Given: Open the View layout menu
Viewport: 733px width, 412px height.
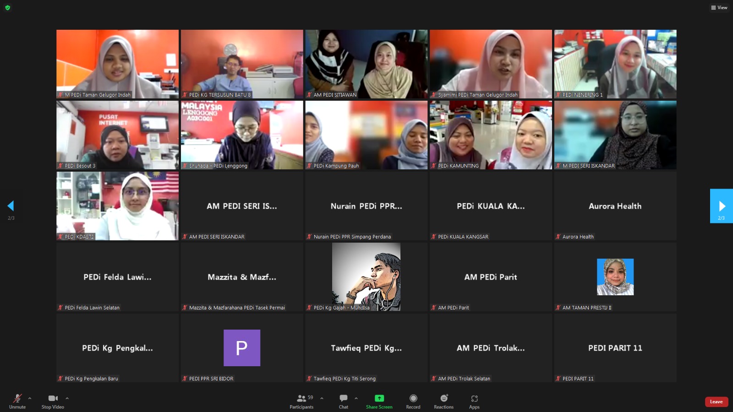Looking at the screenshot, I should 719,7.
